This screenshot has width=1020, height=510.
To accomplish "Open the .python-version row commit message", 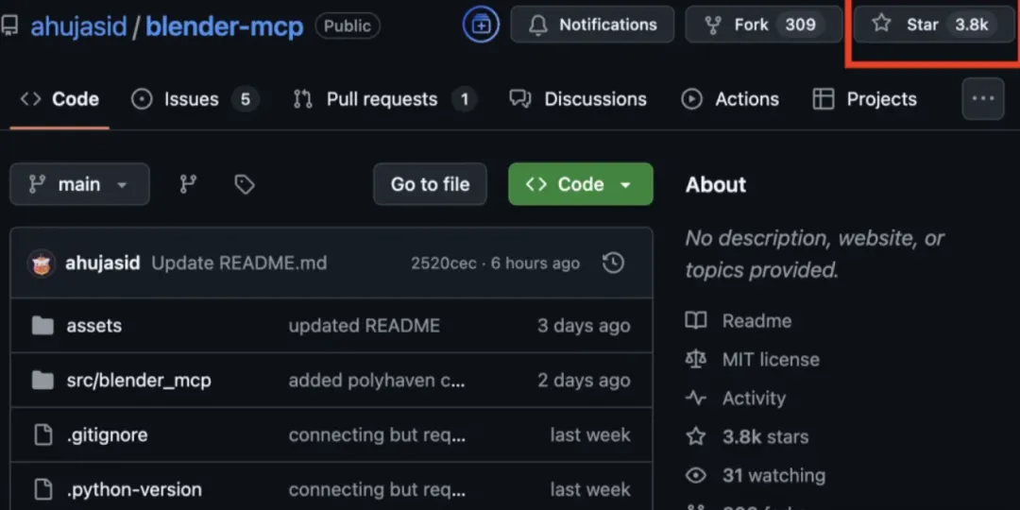I will [377, 489].
